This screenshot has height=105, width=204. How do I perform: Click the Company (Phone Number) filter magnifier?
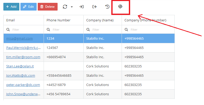[x=126, y=30]
